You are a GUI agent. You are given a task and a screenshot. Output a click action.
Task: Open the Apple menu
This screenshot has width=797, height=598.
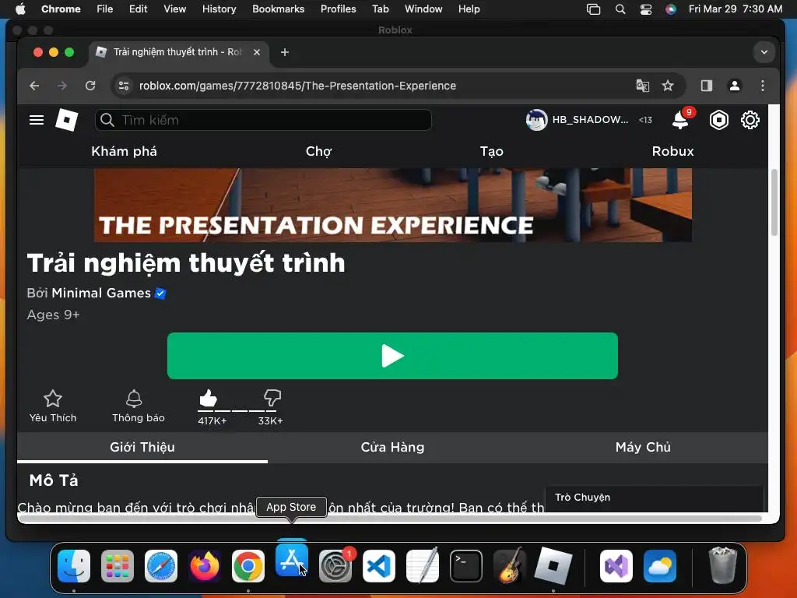[x=20, y=9]
